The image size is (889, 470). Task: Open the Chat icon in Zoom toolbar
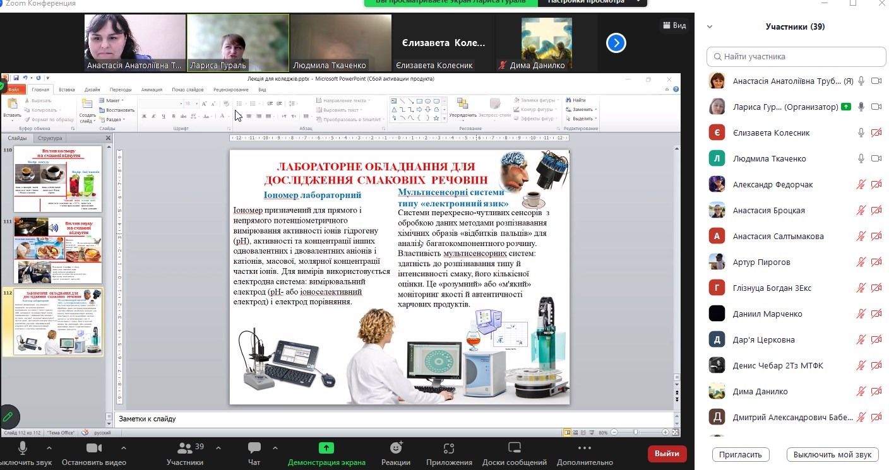tap(254, 447)
